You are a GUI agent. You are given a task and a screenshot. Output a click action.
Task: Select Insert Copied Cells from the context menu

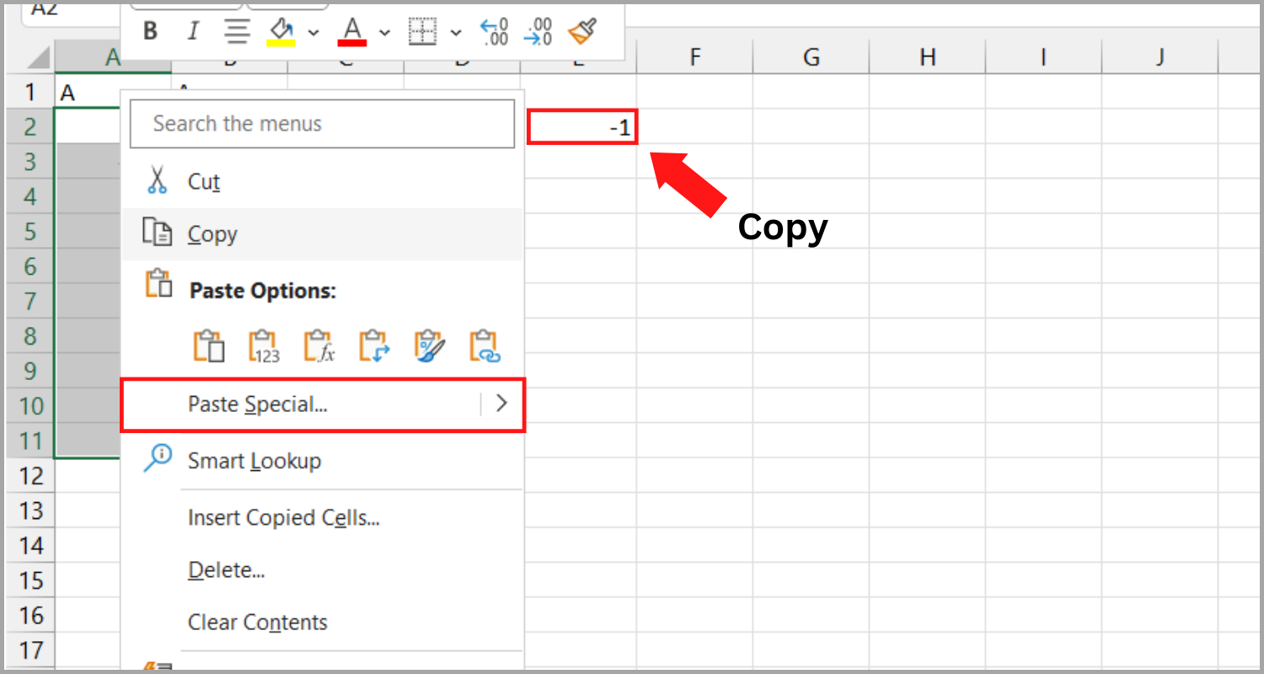tap(282, 517)
